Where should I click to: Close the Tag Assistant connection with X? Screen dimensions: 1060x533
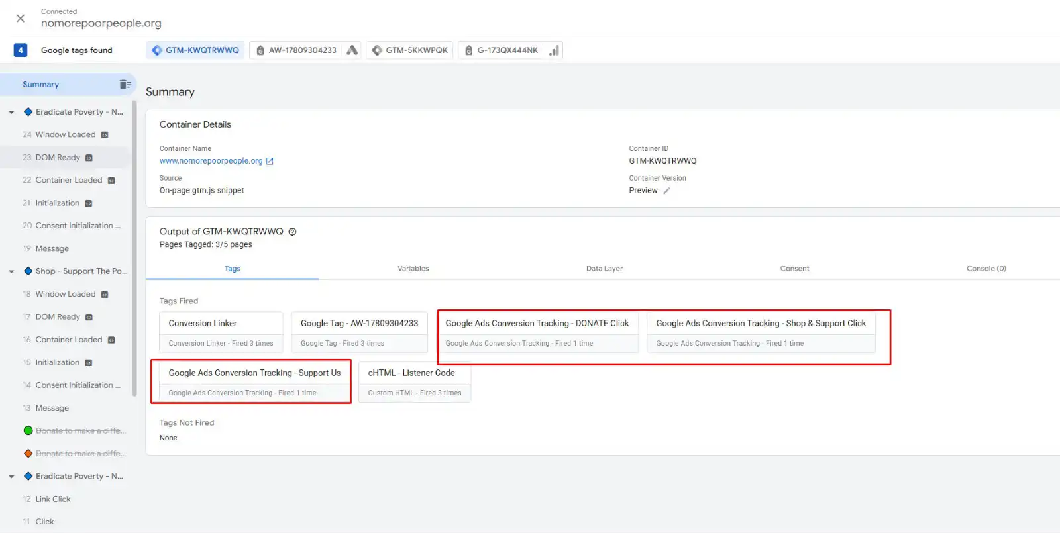click(21, 19)
